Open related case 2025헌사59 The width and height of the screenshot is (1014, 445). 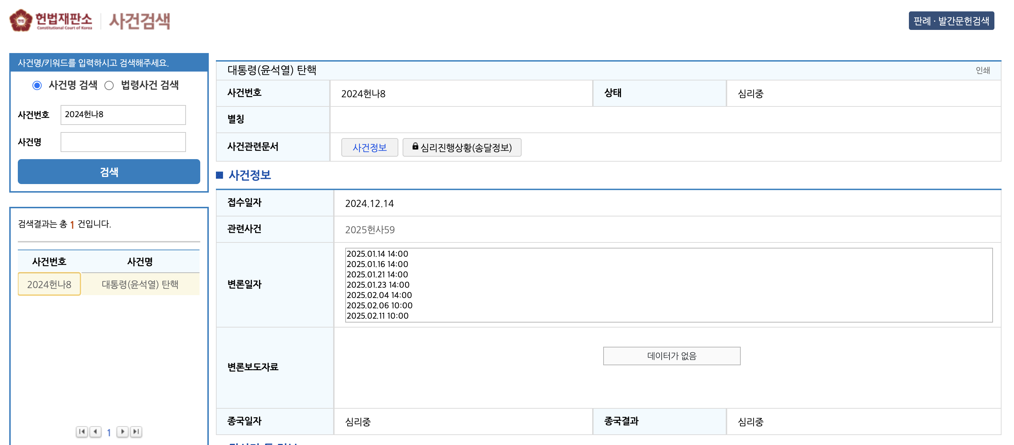click(x=371, y=229)
